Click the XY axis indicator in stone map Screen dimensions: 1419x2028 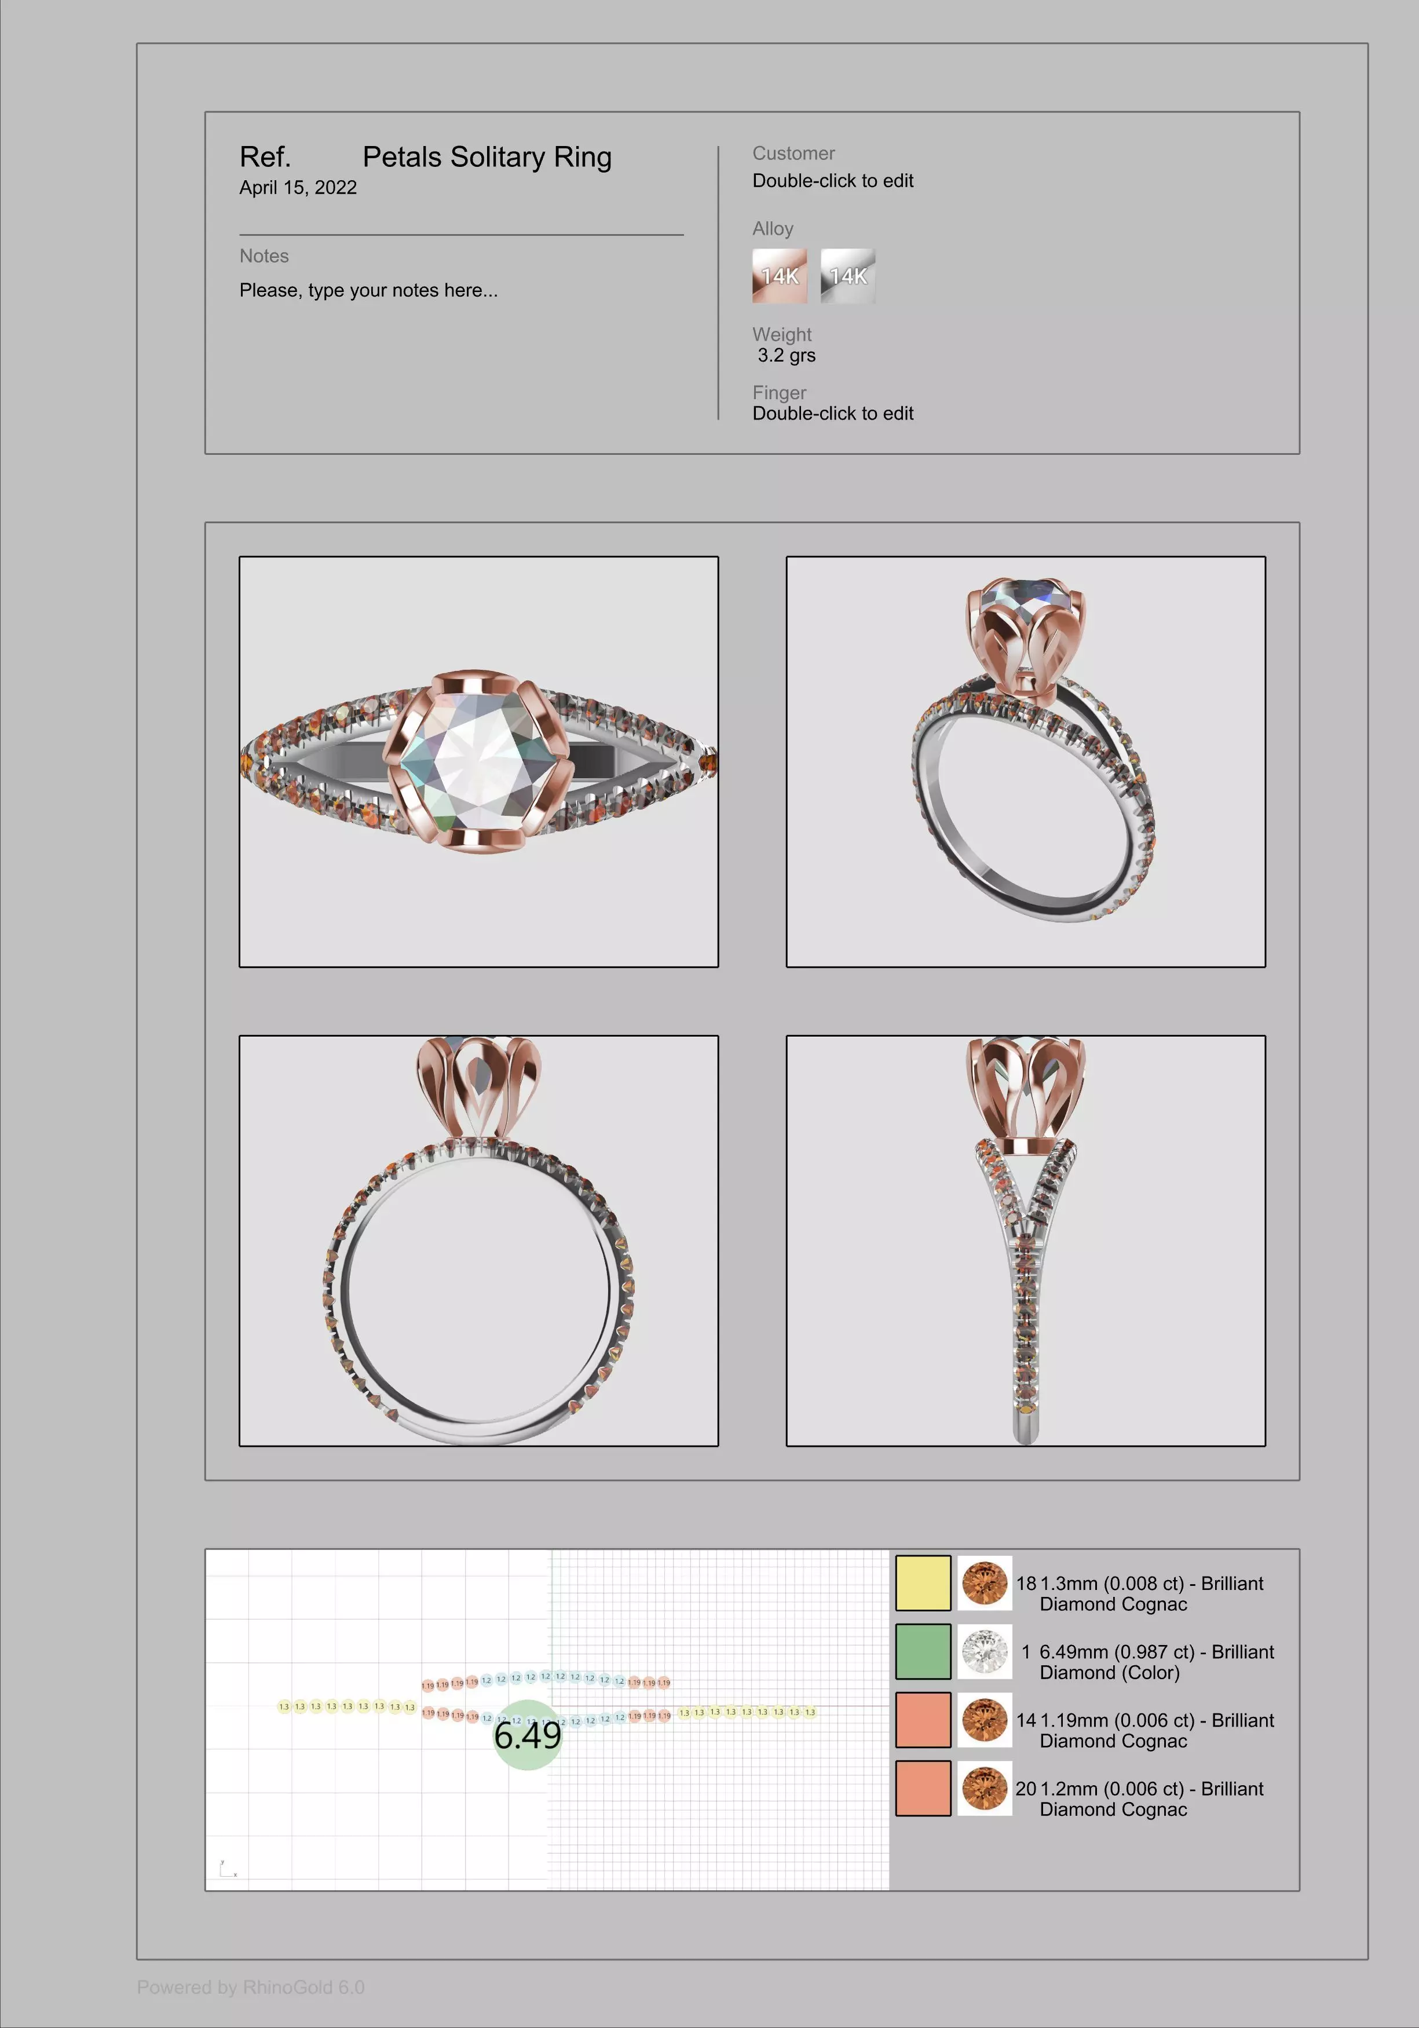pyautogui.click(x=228, y=1868)
